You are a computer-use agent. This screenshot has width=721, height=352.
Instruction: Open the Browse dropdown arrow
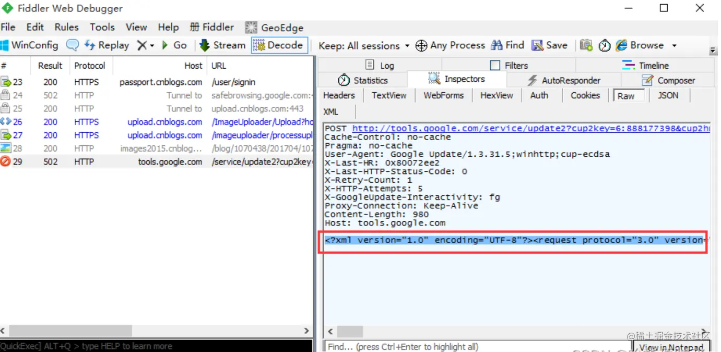[674, 46]
